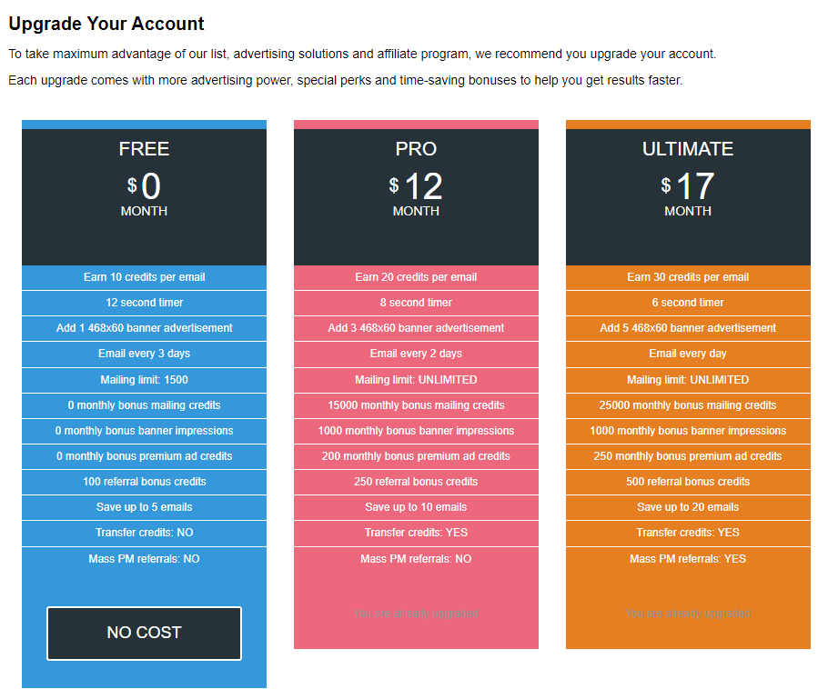Viewport: 828px width, 689px height.
Task: Click the "Earn 30 credits per email" row
Action: click(x=688, y=277)
